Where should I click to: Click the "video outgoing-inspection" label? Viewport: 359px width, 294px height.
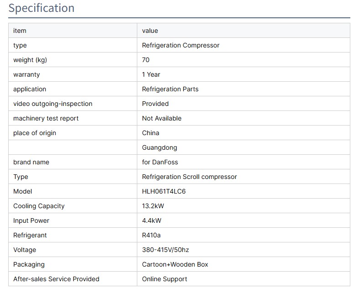(53, 104)
